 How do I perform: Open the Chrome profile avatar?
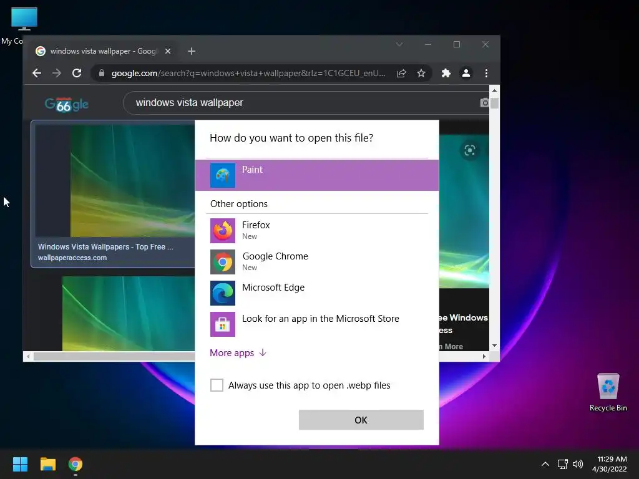click(x=466, y=73)
